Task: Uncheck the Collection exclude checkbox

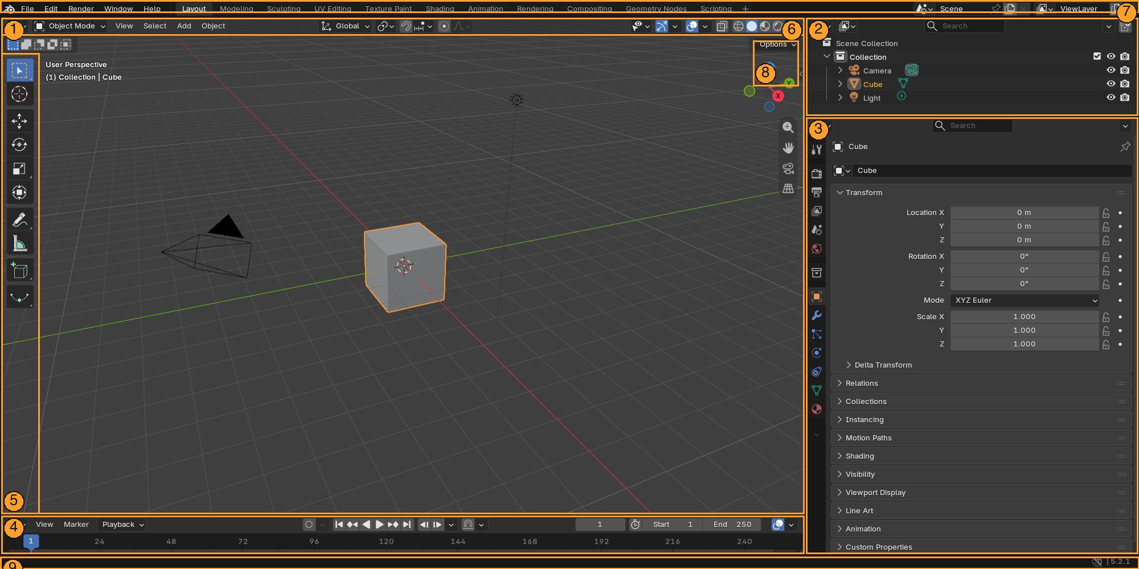Action: [1097, 56]
